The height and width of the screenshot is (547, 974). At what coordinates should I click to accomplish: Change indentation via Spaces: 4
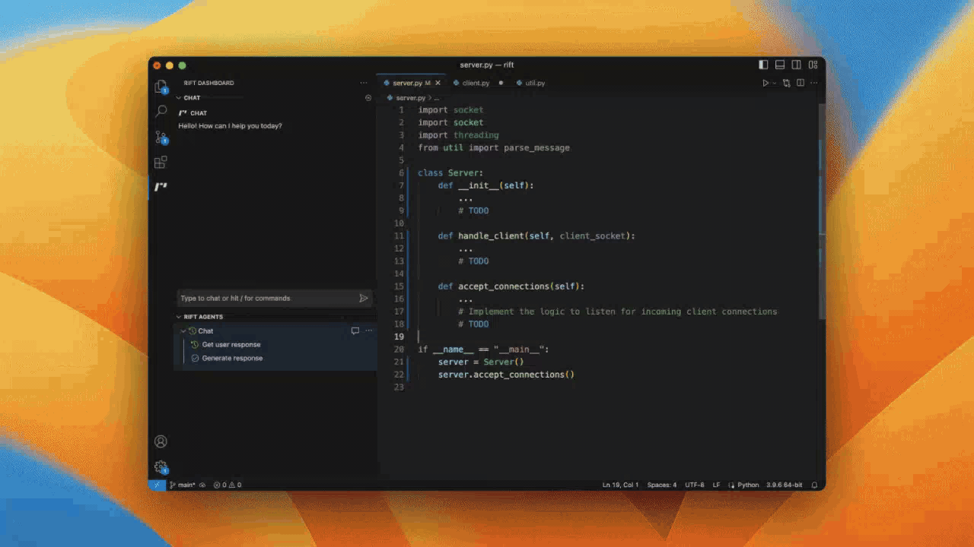[662, 485]
